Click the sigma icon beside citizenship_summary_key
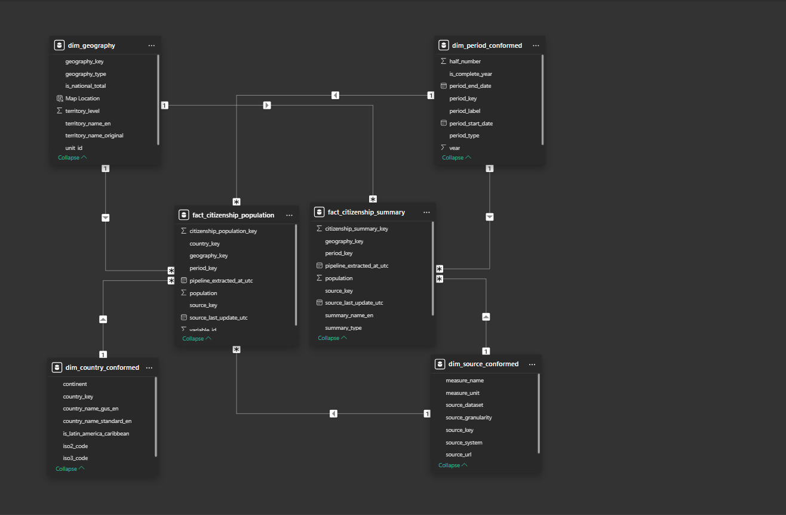 (x=319, y=228)
